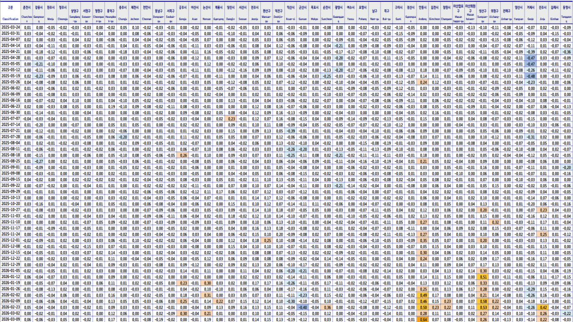The height and width of the screenshot is (322, 573).
Task: Select the Iksan-si column header
Action: (x=291, y=13)
